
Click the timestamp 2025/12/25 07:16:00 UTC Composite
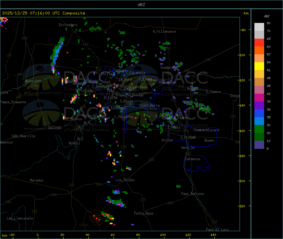tap(43, 13)
